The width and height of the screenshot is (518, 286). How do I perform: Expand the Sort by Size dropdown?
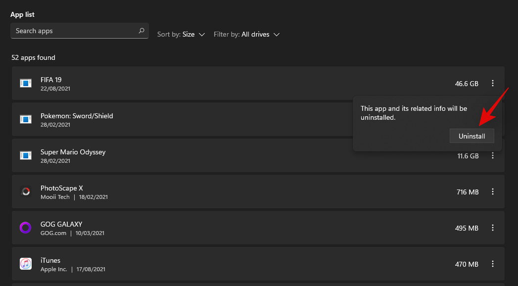click(181, 35)
